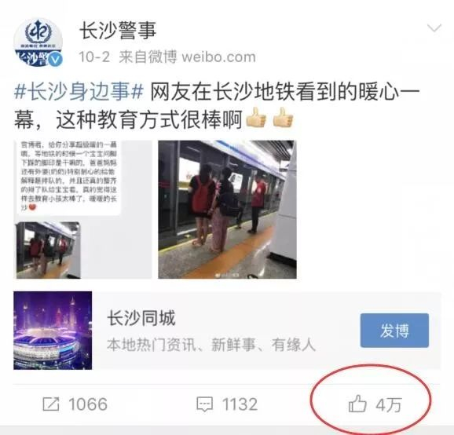
Task: Toggle the thumbs-up like icon
Action: point(357,404)
